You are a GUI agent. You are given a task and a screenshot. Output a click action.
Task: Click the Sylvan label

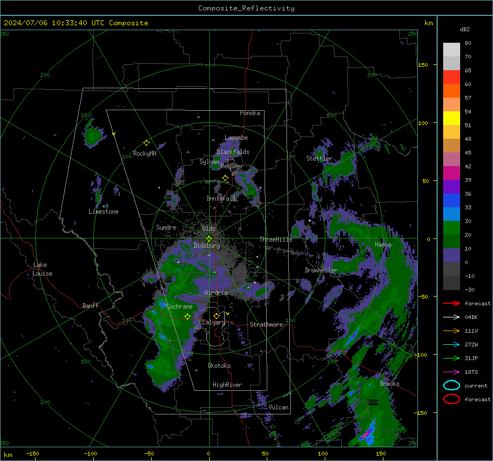point(209,162)
